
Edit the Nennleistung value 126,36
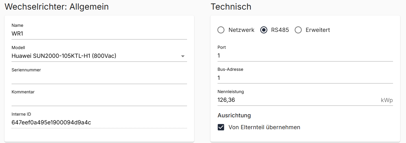pyautogui.click(x=296, y=100)
